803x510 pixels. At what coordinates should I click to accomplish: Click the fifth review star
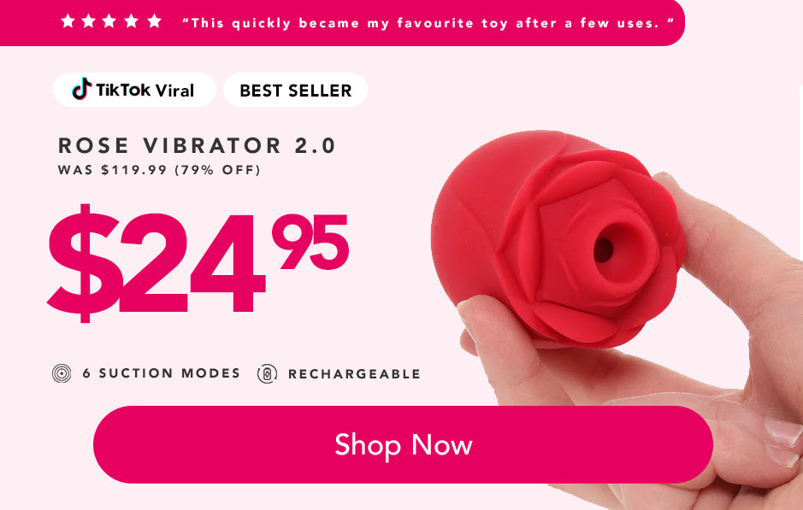click(154, 21)
